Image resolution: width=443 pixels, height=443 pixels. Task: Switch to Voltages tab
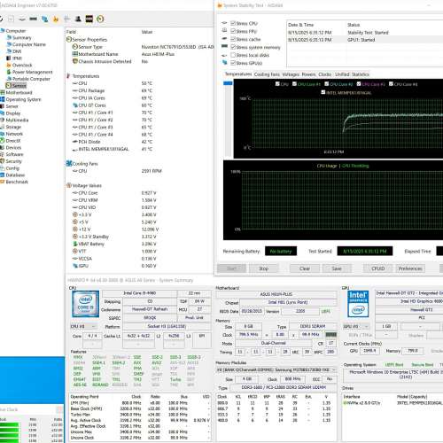click(x=291, y=74)
